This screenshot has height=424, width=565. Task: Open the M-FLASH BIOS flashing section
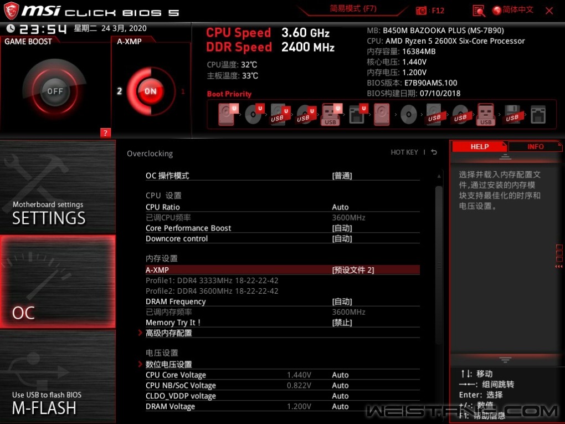click(58, 376)
